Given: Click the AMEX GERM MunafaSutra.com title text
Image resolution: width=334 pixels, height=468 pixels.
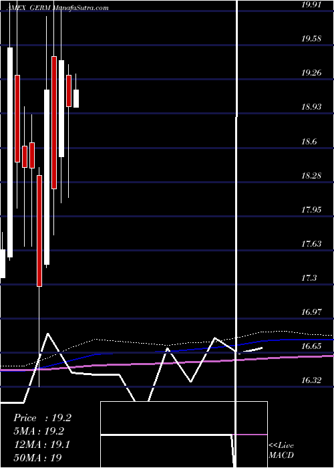Looking at the screenshot, I should click(58, 8).
